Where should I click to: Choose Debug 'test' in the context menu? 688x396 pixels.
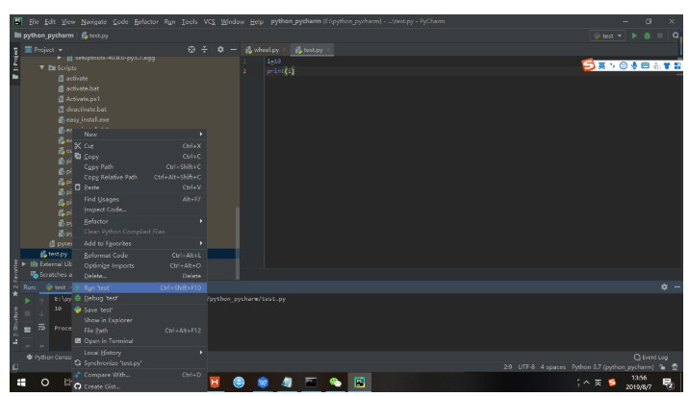pyautogui.click(x=101, y=298)
